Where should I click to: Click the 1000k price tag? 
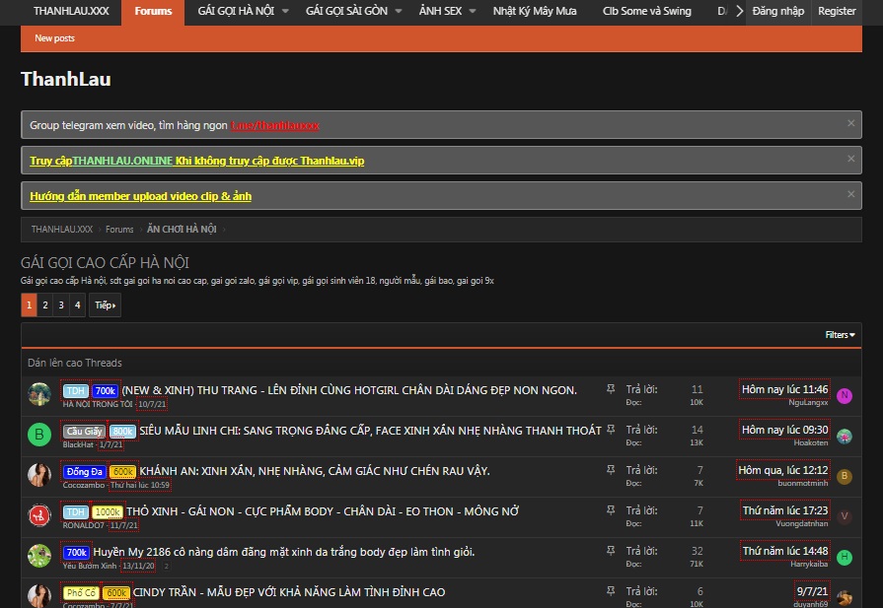108,512
